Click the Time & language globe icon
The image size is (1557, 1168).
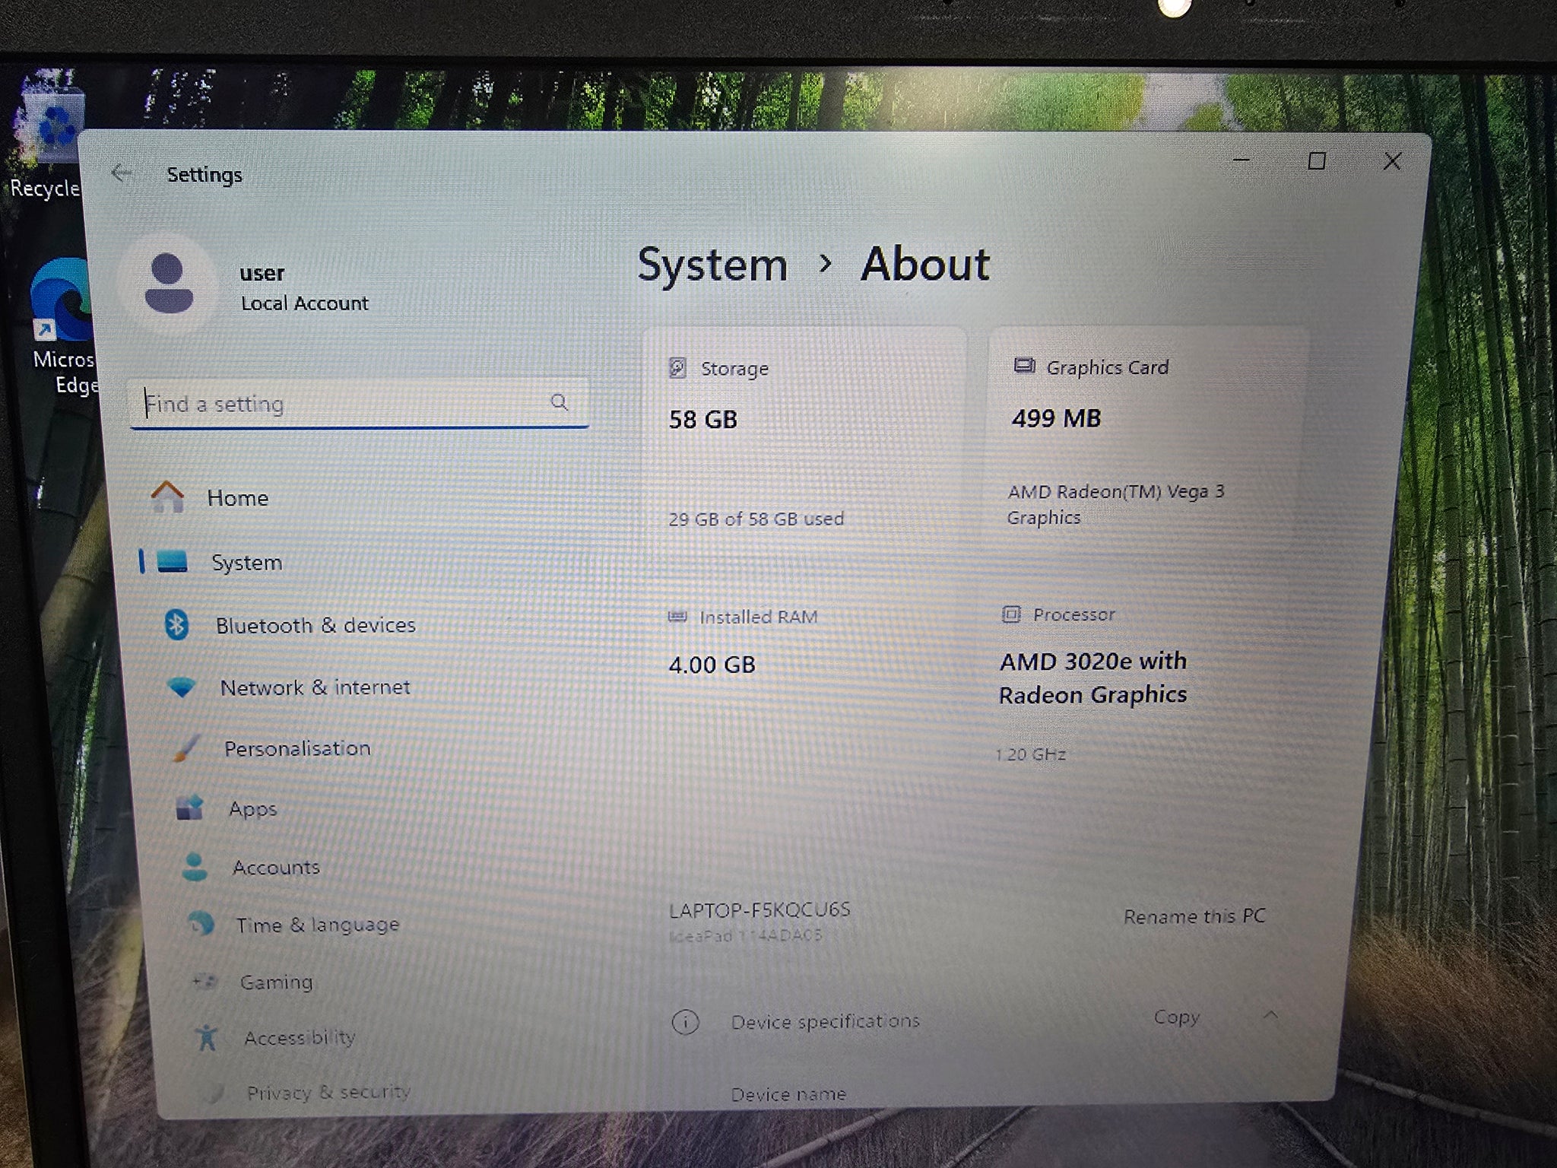coord(201,924)
